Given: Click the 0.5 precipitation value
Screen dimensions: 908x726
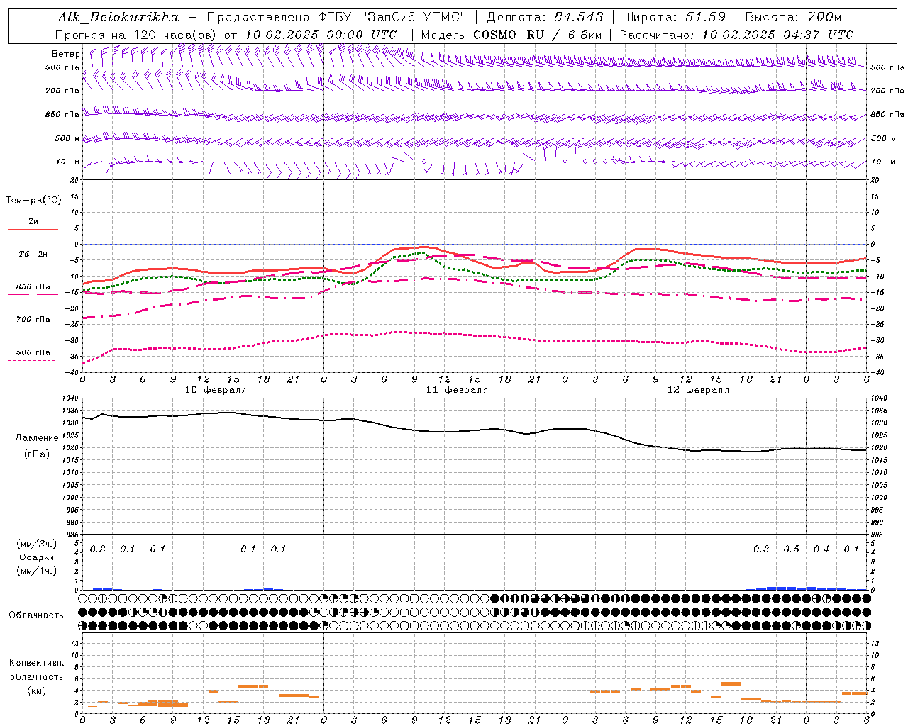Looking at the screenshot, I should pyautogui.click(x=792, y=549).
